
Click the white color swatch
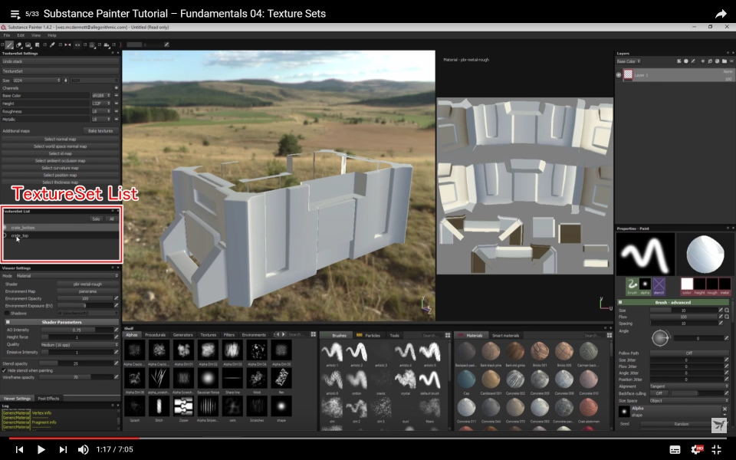point(687,284)
